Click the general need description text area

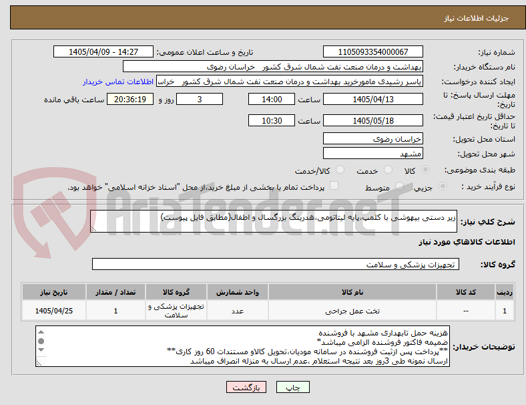pyautogui.click(x=274, y=221)
